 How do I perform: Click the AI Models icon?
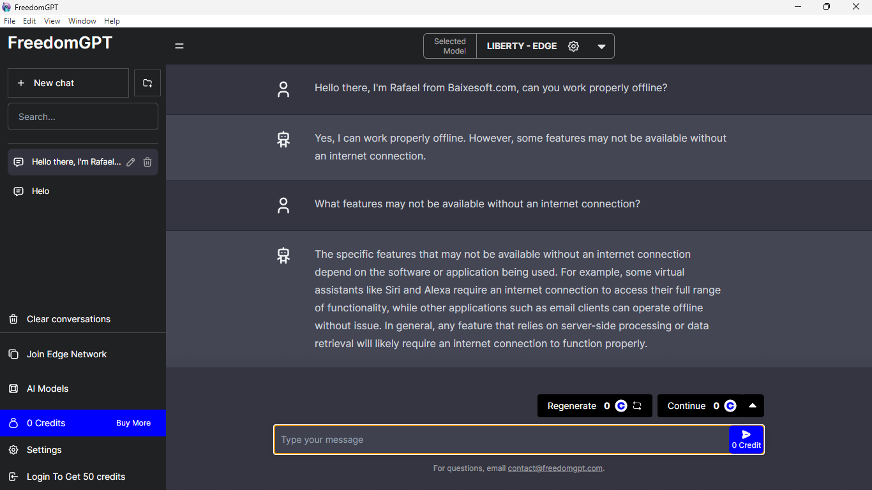(13, 389)
